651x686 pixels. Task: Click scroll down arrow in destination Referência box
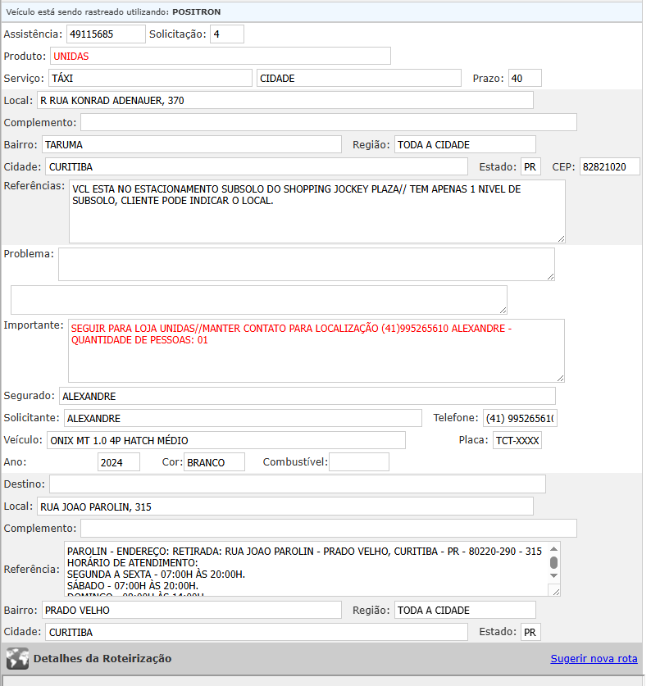click(554, 579)
